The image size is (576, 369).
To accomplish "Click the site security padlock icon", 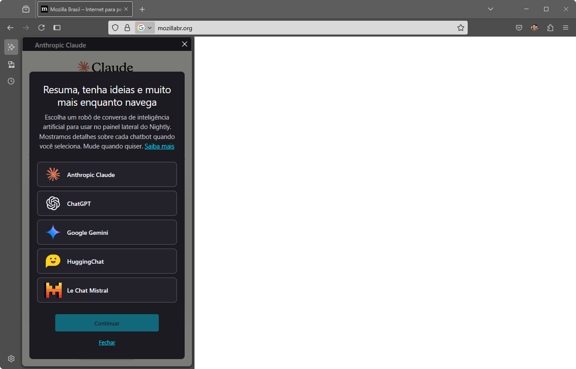I will point(127,28).
